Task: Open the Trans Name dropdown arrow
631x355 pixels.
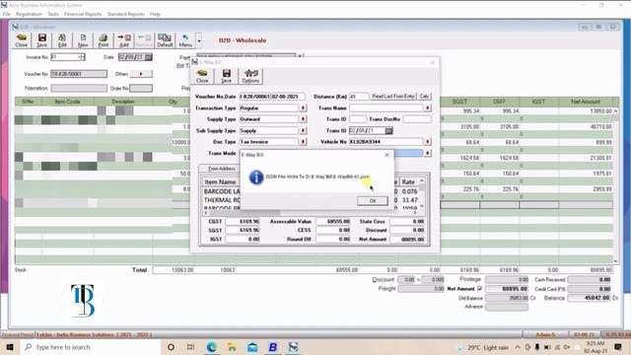Action: click(x=427, y=107)
